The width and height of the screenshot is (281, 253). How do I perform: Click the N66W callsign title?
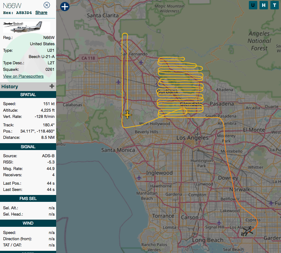12,6
